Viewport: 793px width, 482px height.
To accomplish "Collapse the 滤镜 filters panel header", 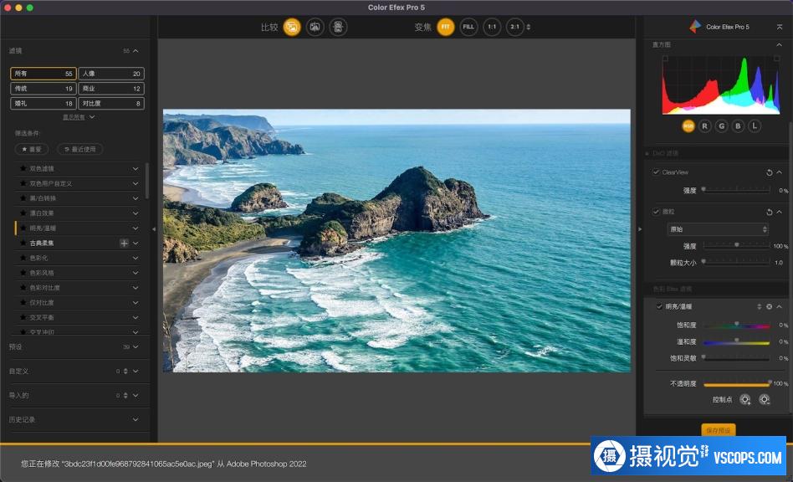I will (x=136, y=50).
